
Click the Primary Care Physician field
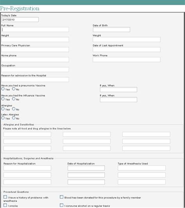click(35, 50)
